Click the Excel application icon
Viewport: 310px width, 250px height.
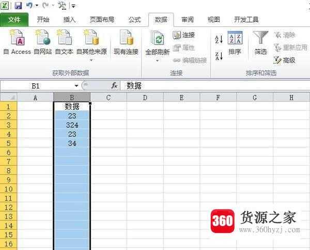coord(4,6)
